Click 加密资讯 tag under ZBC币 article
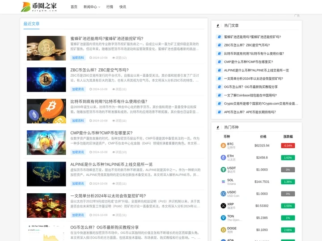 pyautogui.click(x=78, y=89)
